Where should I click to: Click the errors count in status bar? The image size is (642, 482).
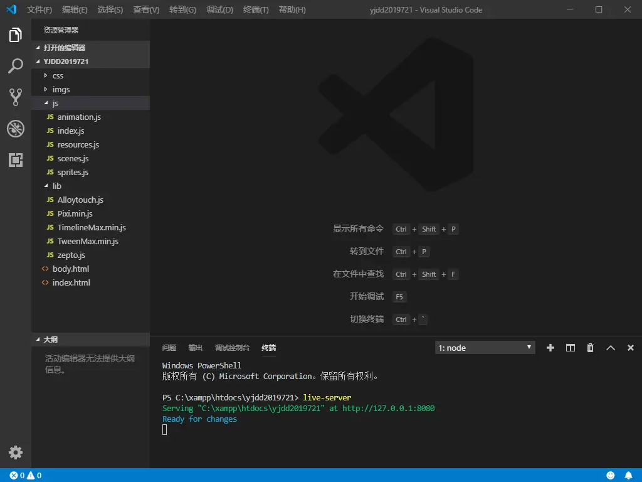[x=17, y=476]
